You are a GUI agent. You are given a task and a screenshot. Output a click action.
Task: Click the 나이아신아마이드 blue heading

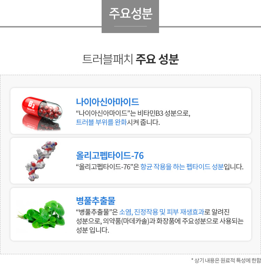[107, 102]
